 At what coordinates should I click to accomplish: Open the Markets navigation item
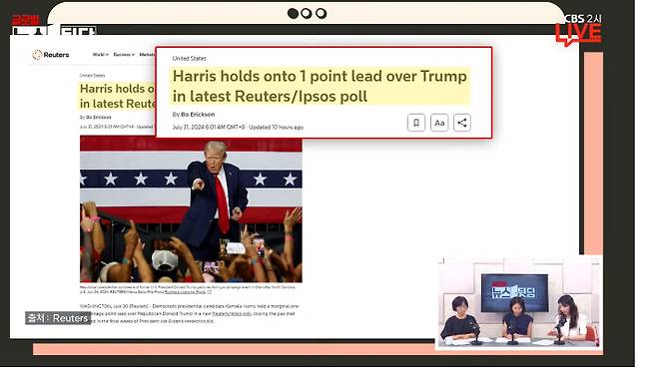(x=147, y=55)
